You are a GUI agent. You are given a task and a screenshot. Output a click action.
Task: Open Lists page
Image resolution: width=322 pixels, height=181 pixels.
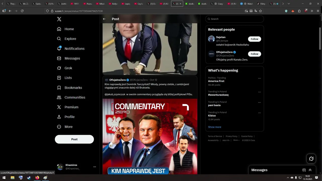(65, 78)
